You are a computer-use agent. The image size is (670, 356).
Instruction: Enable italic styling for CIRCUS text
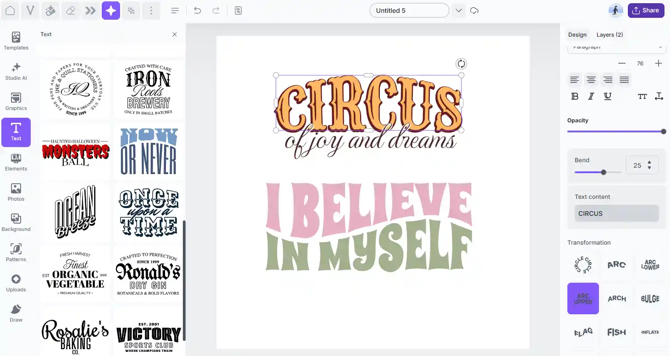tap(591, 96)
